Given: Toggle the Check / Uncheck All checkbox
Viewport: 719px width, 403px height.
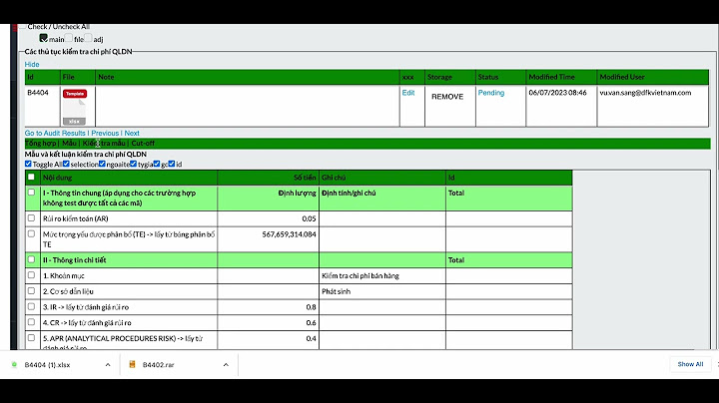Looking at the screenshot, I should point(22,27).
